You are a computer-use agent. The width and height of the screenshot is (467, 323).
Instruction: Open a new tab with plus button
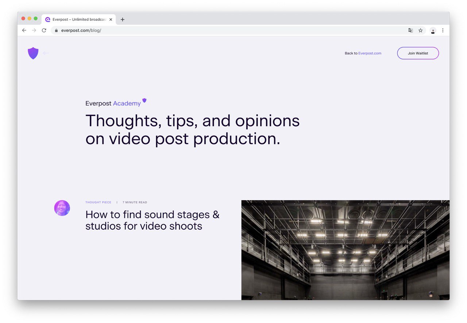pyautogui.click(x=122, y=20)
